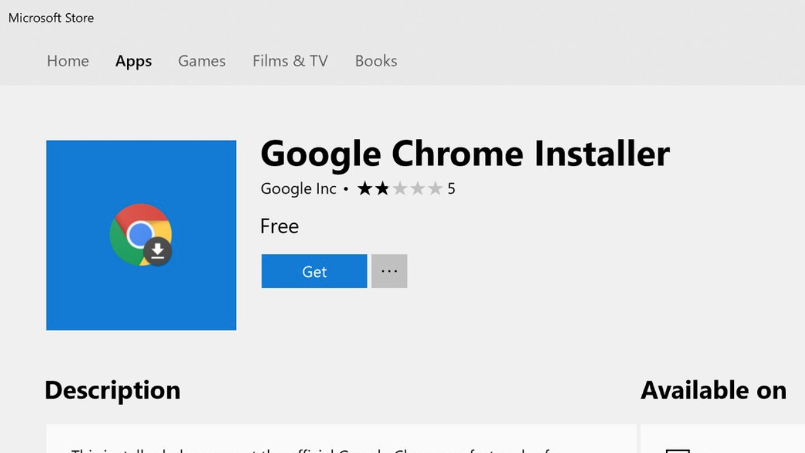Image resolution: width=805 pixels, height=453 pixels.
Task: Open the Books tab
Action: (376, 61)
